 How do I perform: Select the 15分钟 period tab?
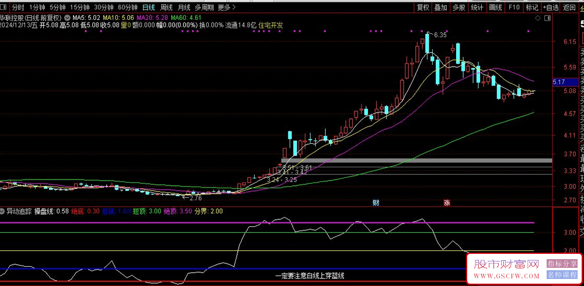click(x=79, y=7)
